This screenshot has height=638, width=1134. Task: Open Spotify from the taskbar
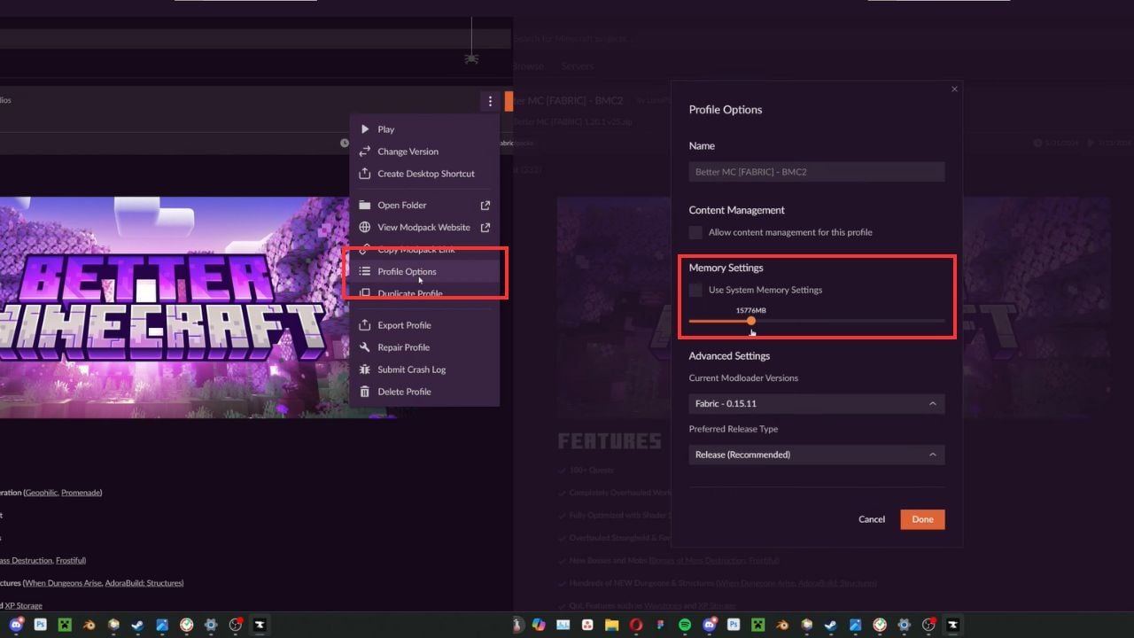[x=685, y=625]
